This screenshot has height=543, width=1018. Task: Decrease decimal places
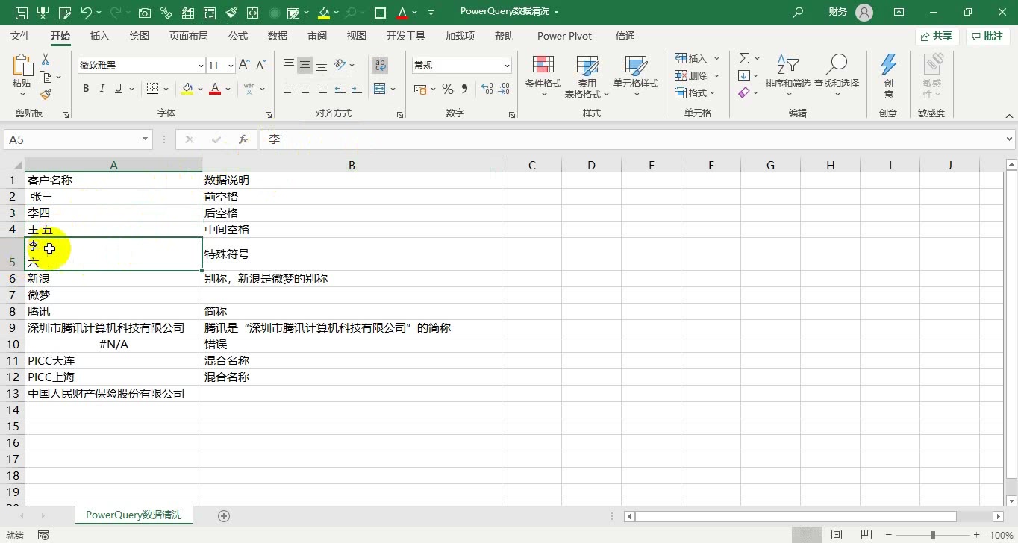(505, 89)
